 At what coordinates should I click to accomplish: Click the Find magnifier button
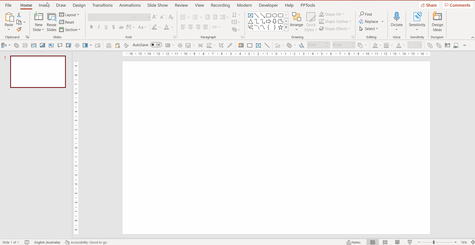click(365, 14)
